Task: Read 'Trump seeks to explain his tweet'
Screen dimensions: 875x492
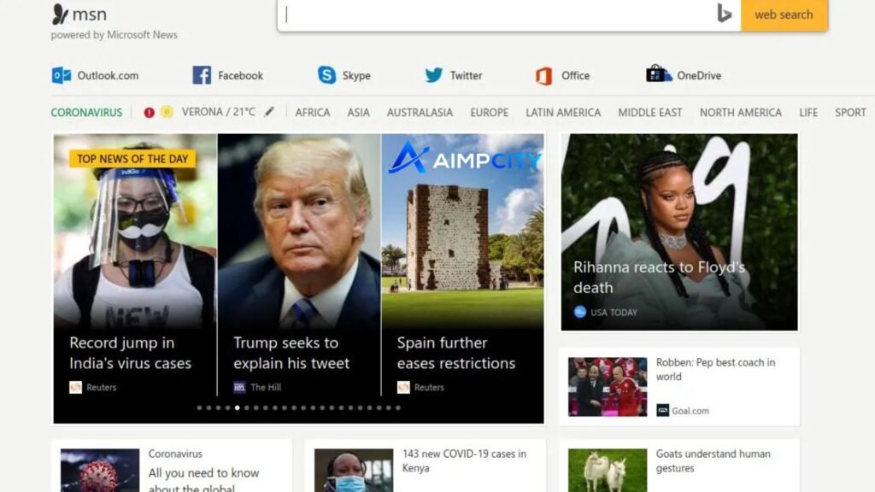Action: pyautogui.click(x=291, y=353)
